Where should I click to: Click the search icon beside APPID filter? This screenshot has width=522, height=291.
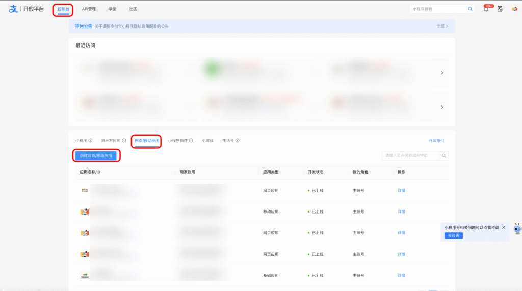pos(444,156)
